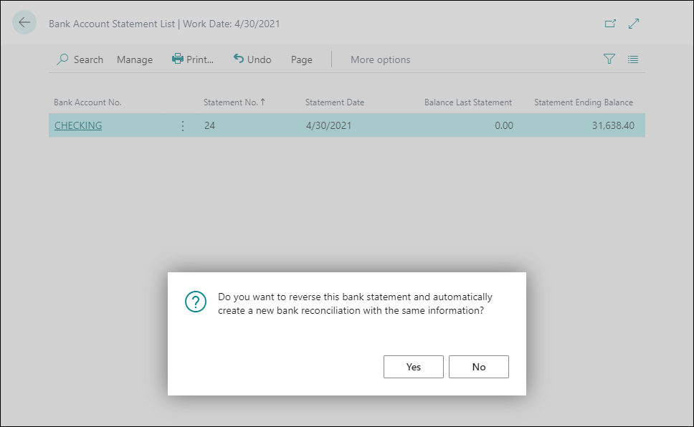The height and width of the screenshot is (427, 694).
Task: Click the back navigation arrow
Action: 24,22
